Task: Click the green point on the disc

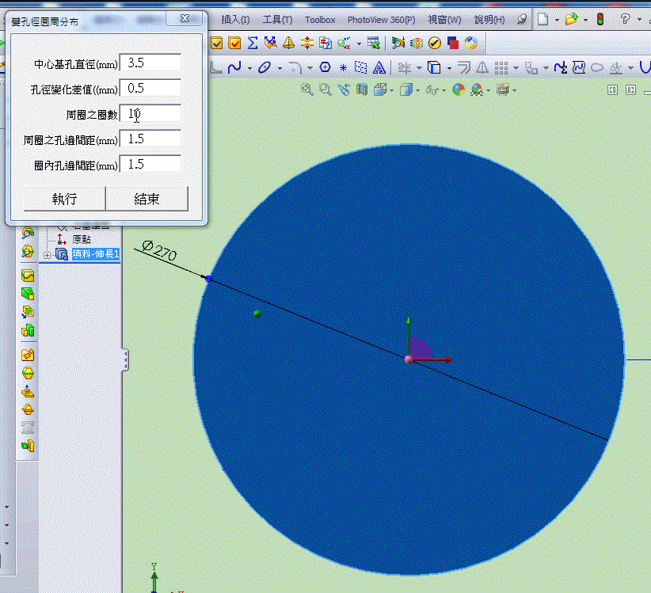Action: pos(257,314)
